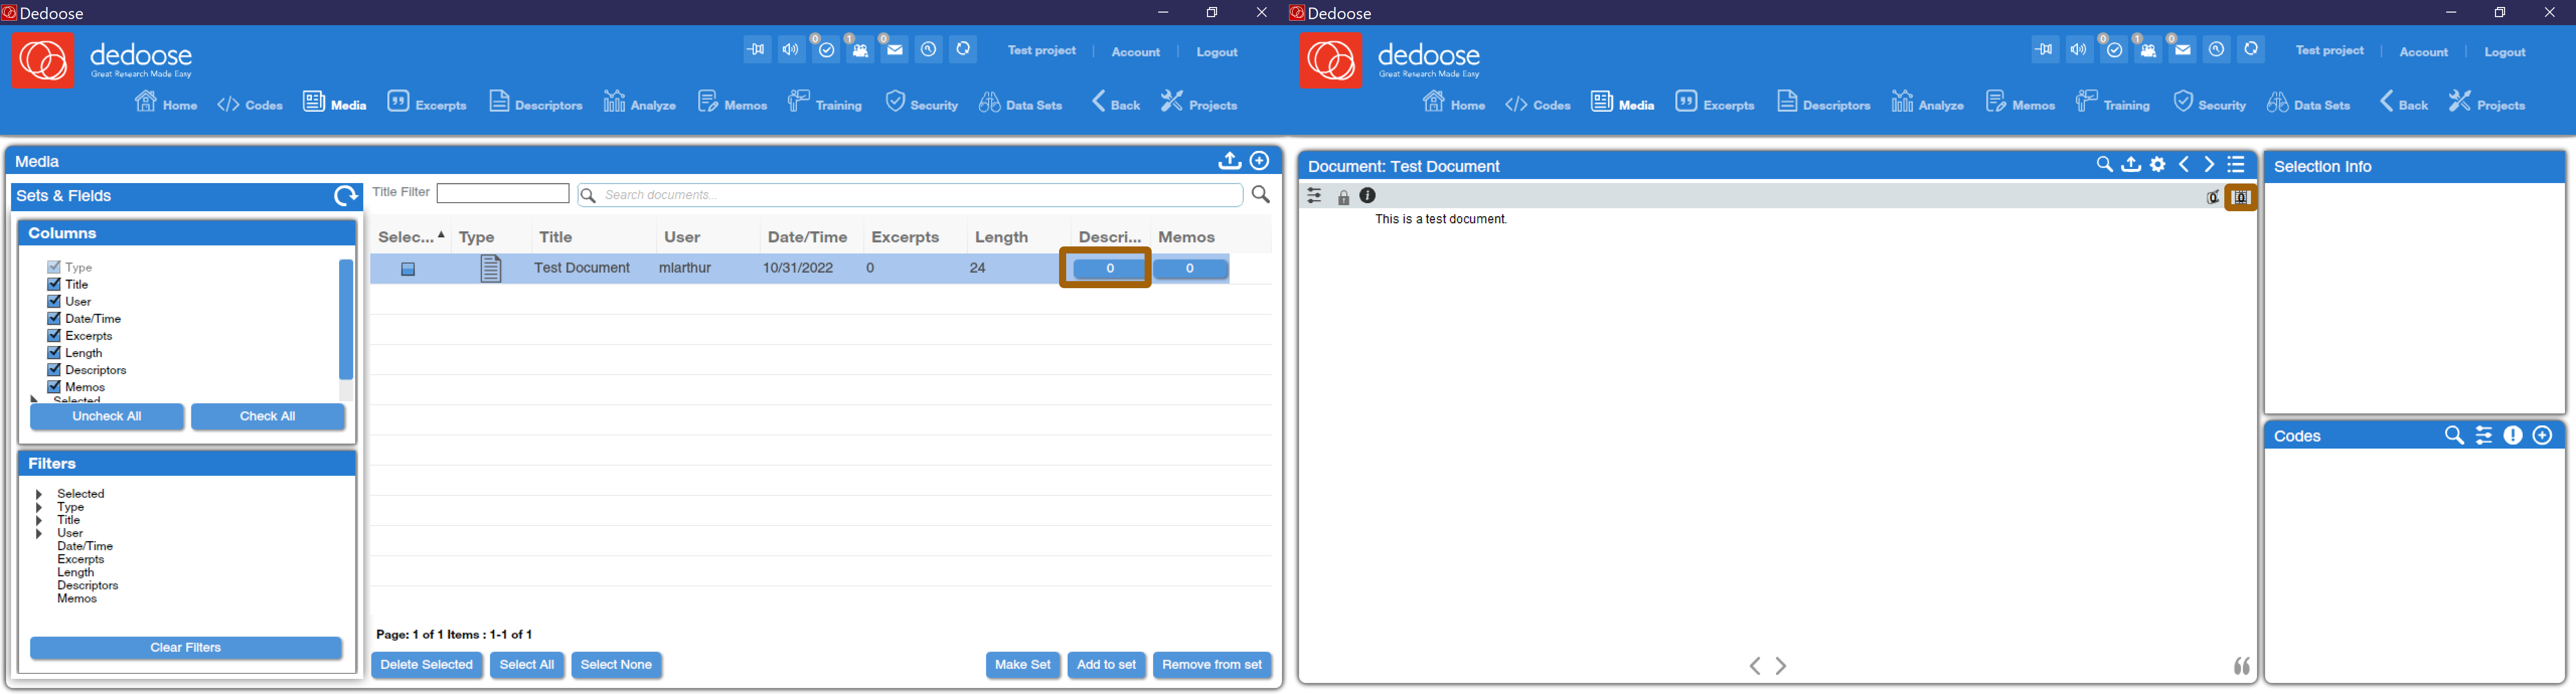Click the add media plus icon in Media panel
The image size is (2576, 694).
(x=1260, y=160)
